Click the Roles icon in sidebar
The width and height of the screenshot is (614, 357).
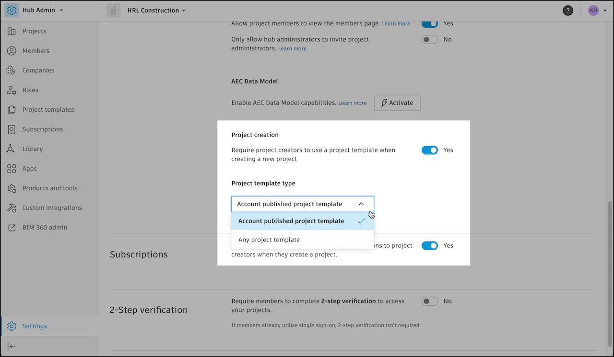pyautogui.click(x=12, y=90)
